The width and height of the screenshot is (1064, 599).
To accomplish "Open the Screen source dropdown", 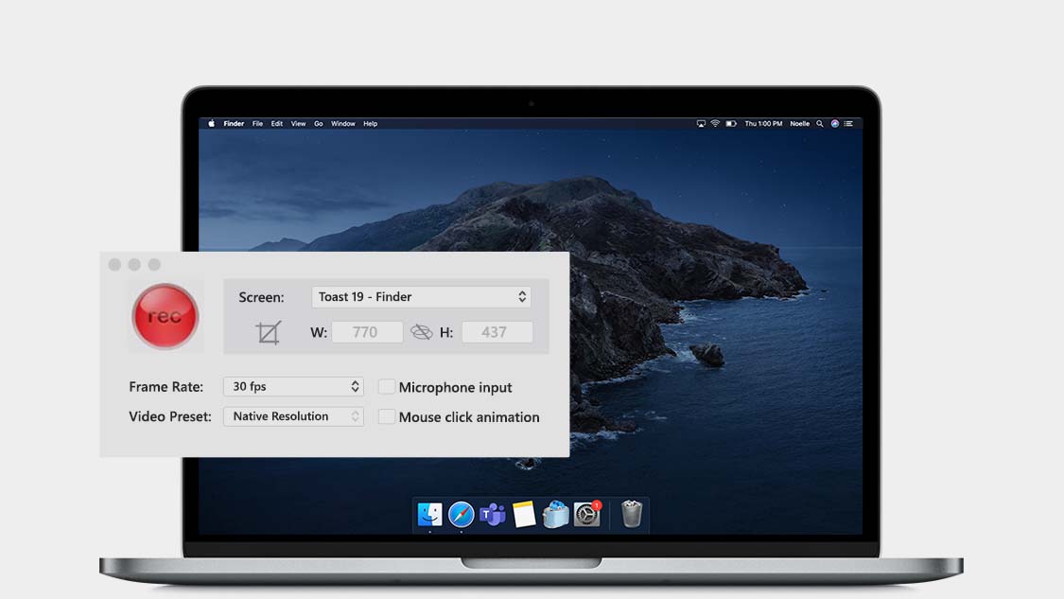I will [421, 297].
